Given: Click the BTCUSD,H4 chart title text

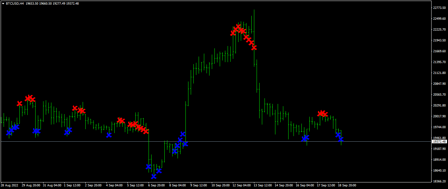Looking at the screenshot, I should pyautogui.click(x=14, y=3).
